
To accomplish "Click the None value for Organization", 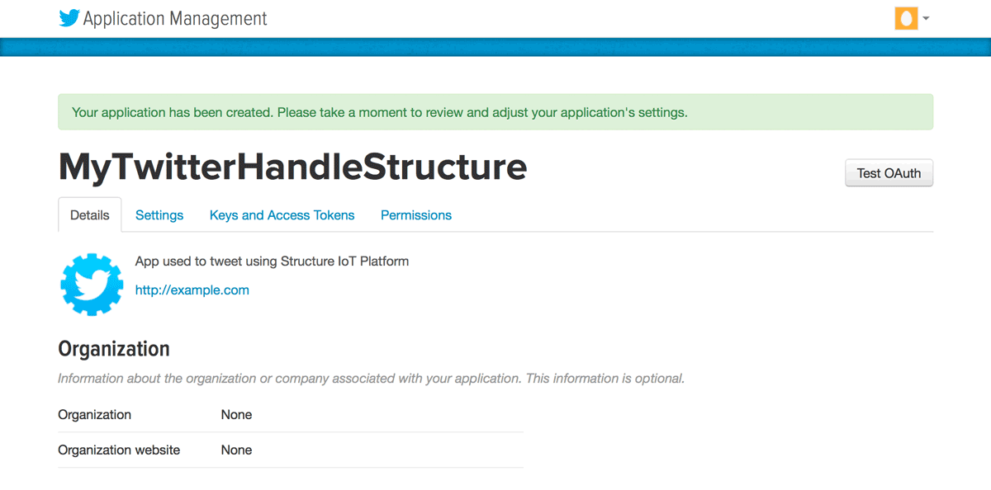I will 236,415.
